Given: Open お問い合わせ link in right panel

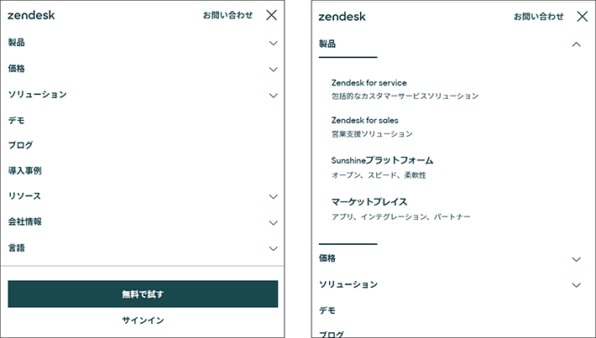Looking at the screenshot, I should 539,16.
